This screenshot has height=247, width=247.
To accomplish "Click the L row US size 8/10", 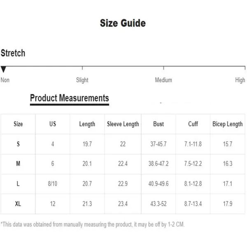I will click(x=53, y=184).
